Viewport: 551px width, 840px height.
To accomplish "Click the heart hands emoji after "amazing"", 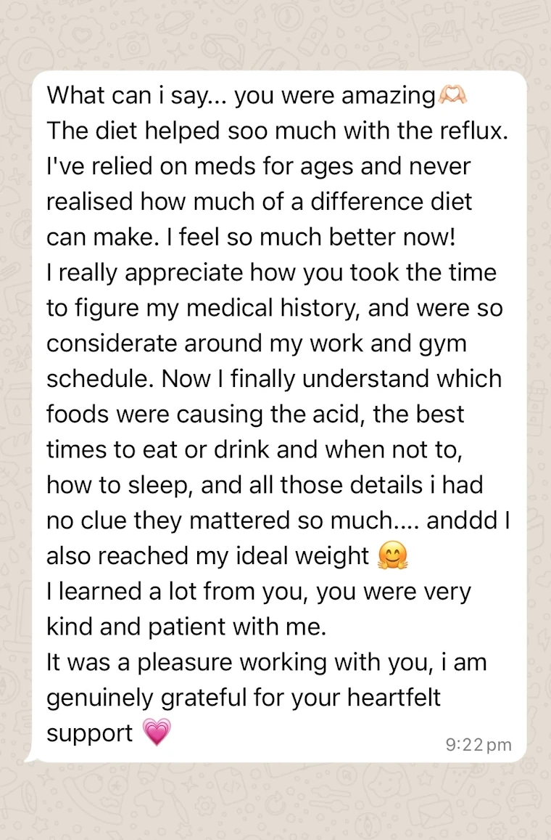I will coord(453,95).
